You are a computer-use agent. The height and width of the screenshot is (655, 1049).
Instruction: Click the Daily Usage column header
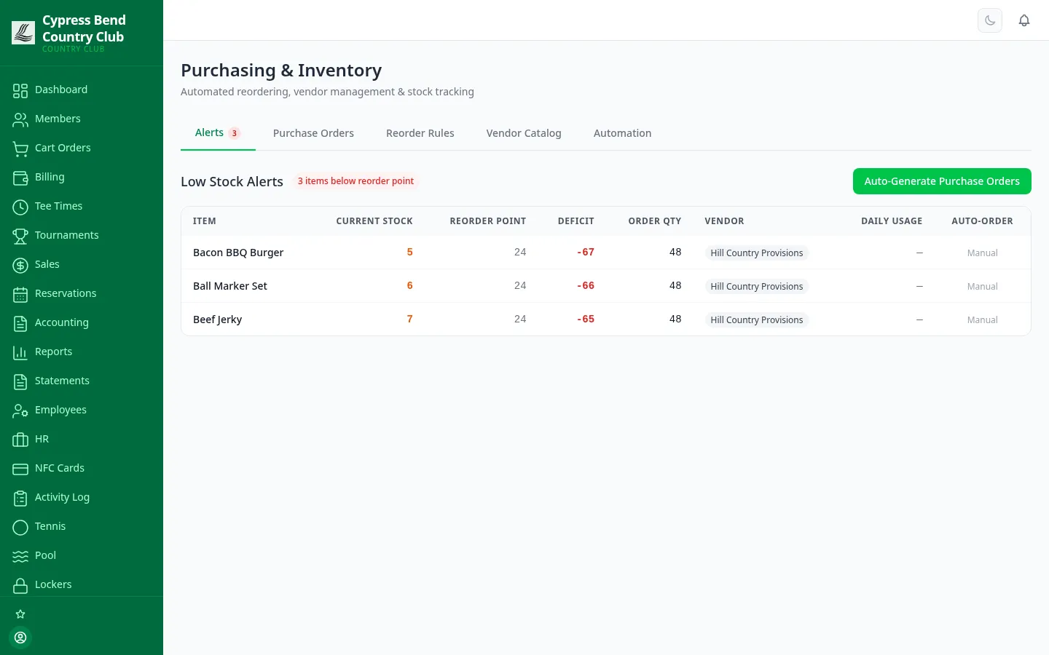point(892,221)
